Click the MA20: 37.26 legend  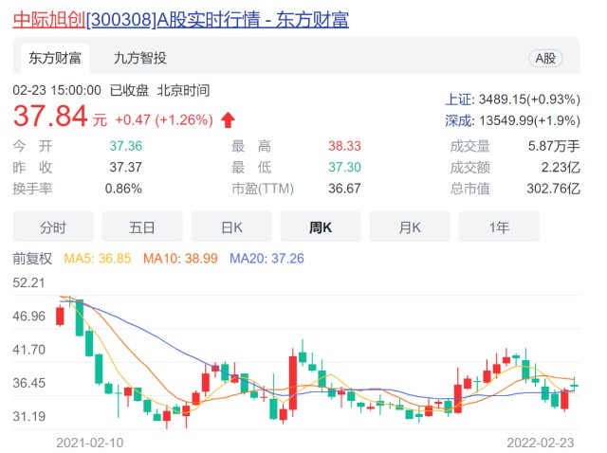click(x=267, y=259)
